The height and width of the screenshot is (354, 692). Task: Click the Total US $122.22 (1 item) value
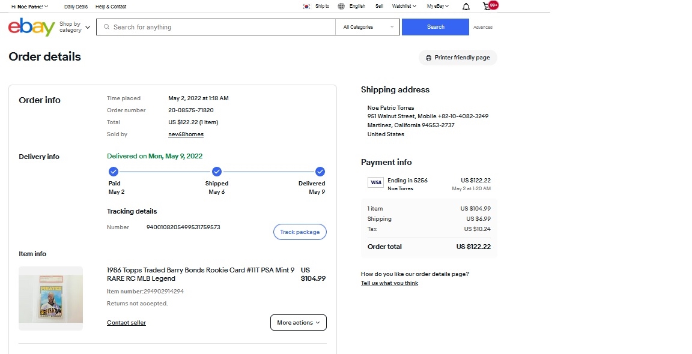(193, 122)
